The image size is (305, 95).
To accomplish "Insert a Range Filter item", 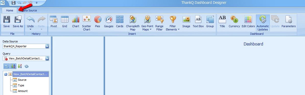I will tap(159, 23).
